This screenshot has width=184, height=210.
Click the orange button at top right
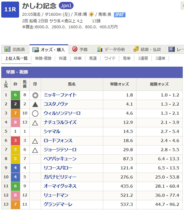[x=182, y=6]
